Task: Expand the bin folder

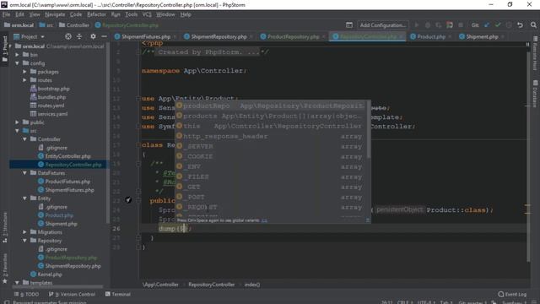Action: point(17,54)
